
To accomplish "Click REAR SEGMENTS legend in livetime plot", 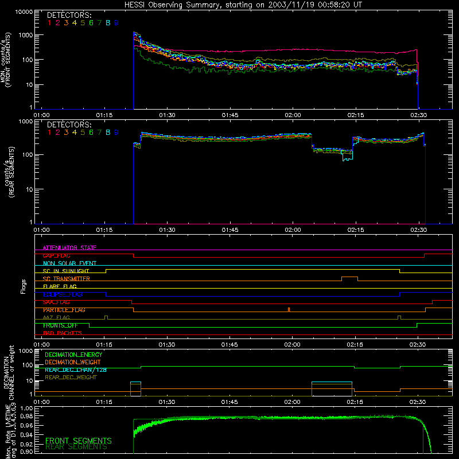I will [76, 447].
